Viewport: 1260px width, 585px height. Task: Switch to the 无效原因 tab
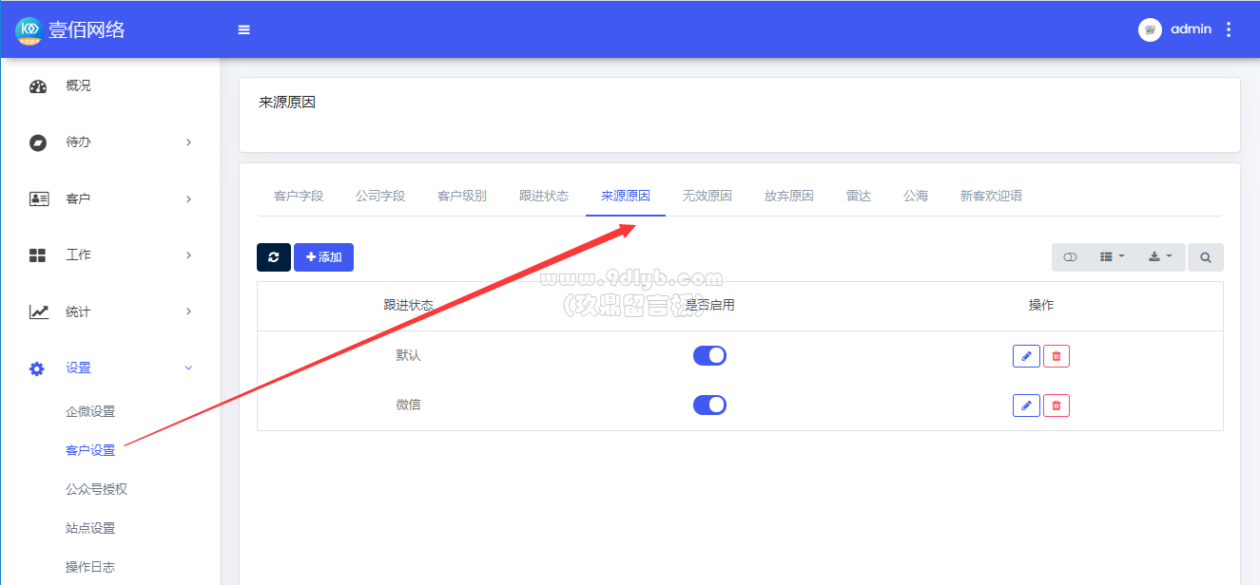(707, 197)
